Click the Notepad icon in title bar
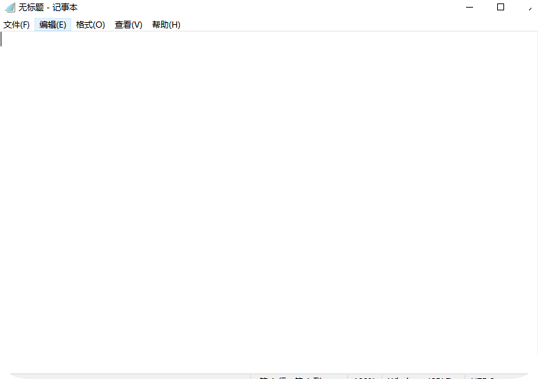 [x=10, y=7]
